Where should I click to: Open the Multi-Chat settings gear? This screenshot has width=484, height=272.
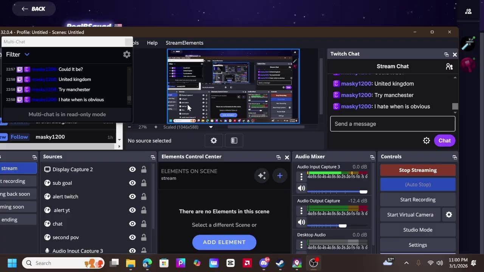point(127,54)
